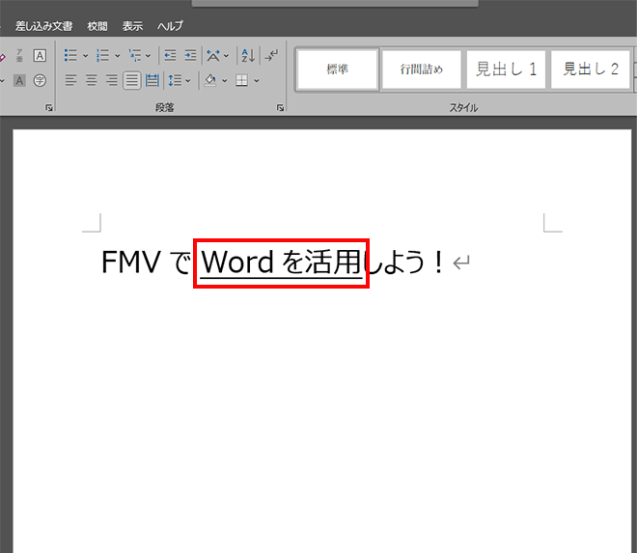Screen dimensions: 637x553
Task: Align text to the left
Action: pyautogui.click(x=70, y=80)
